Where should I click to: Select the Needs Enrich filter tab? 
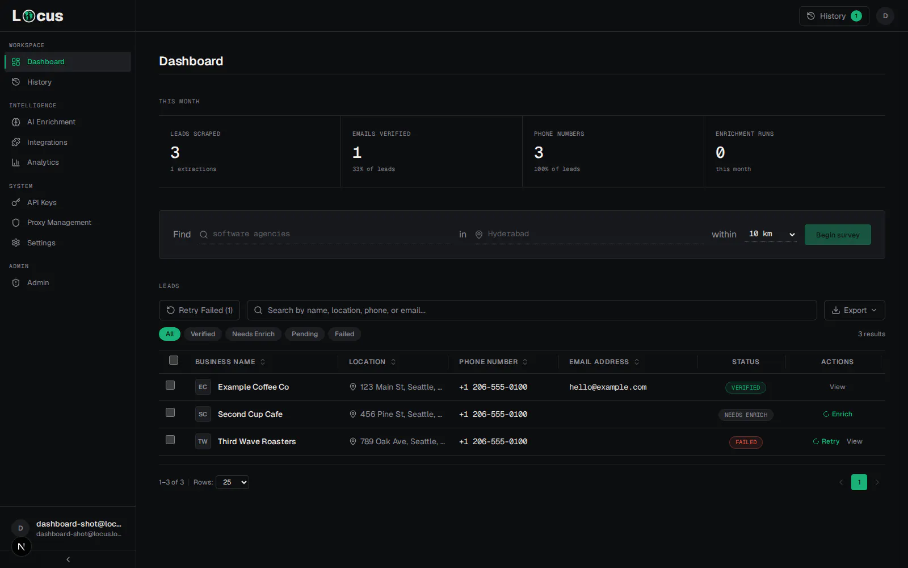tap(253, 334)
